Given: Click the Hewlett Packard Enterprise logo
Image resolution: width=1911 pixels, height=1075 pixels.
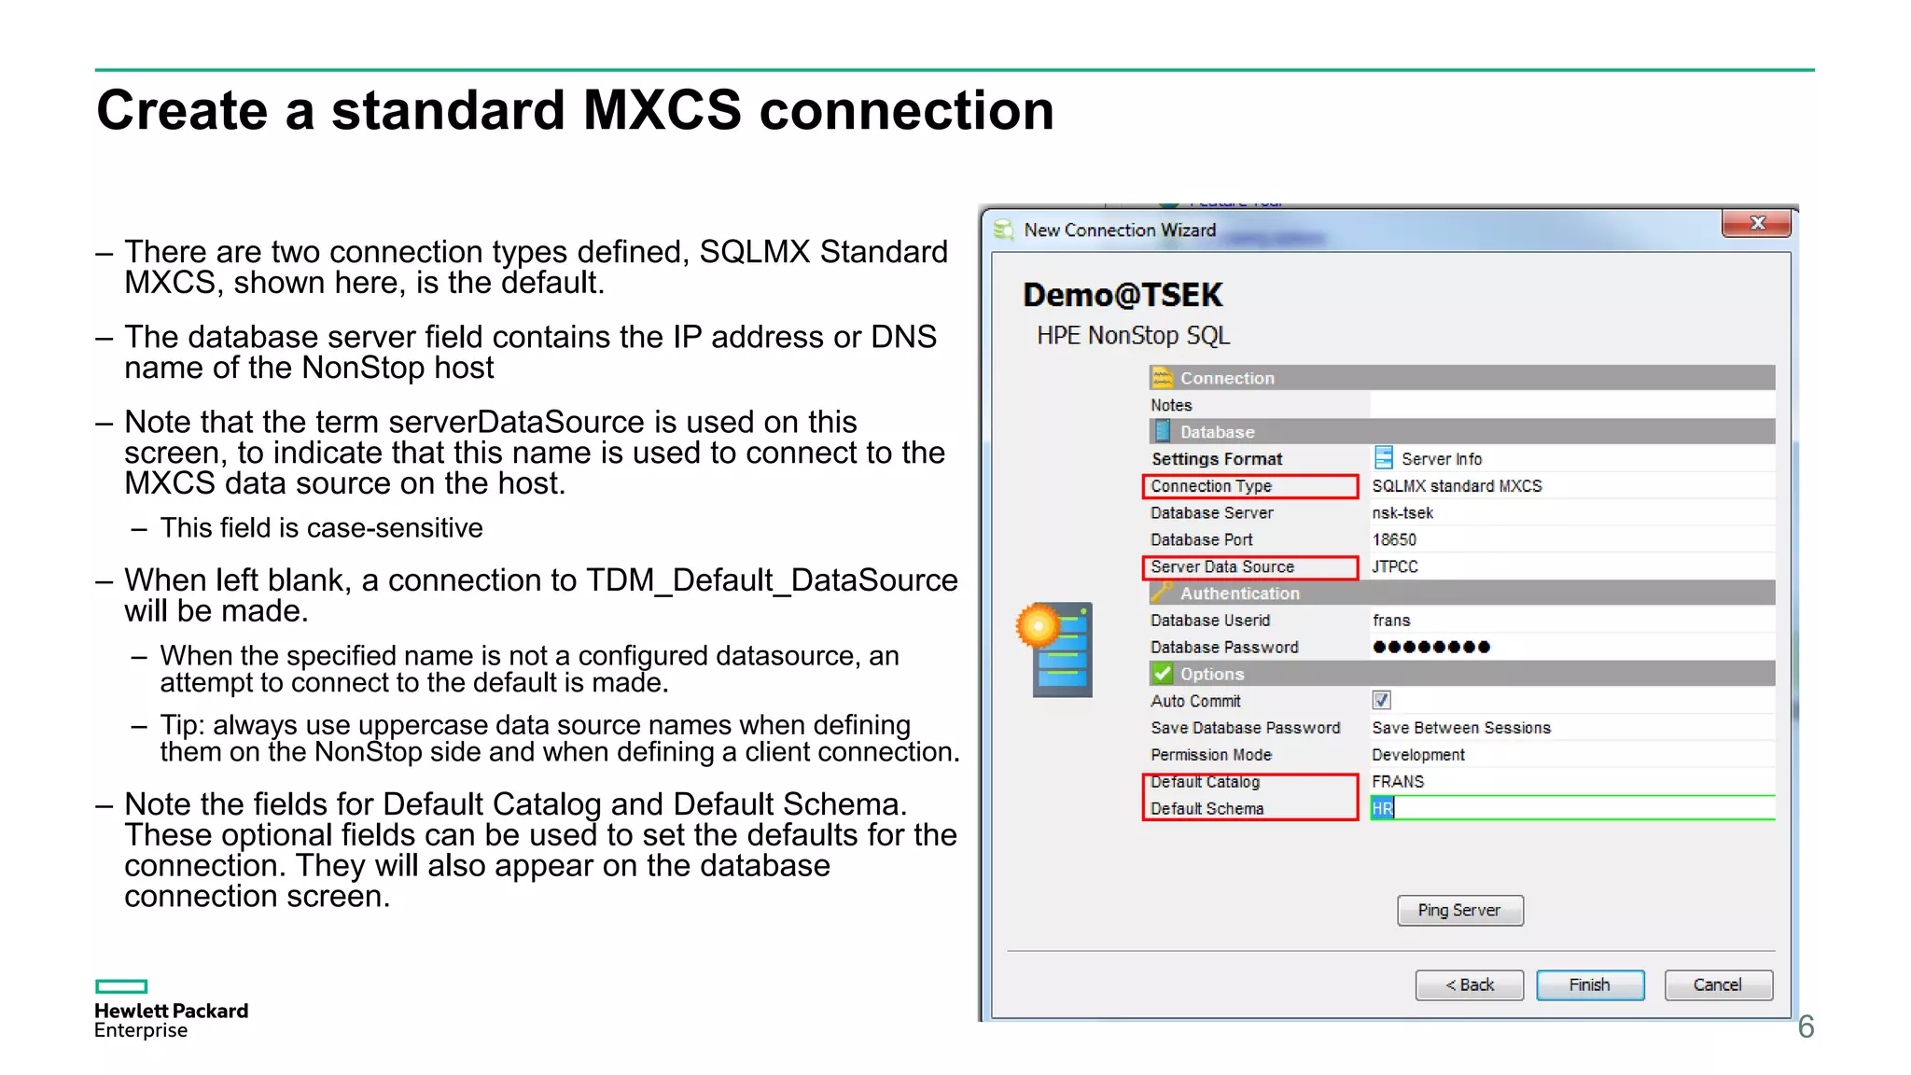Looking at the screenshot, I should point(171,1010).
